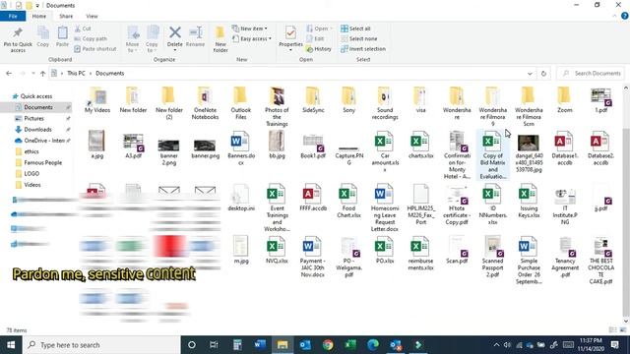Select Downloads in navigation pane
Image resolution: width=630 pixels, height=354 pixels.
(37, 130)
